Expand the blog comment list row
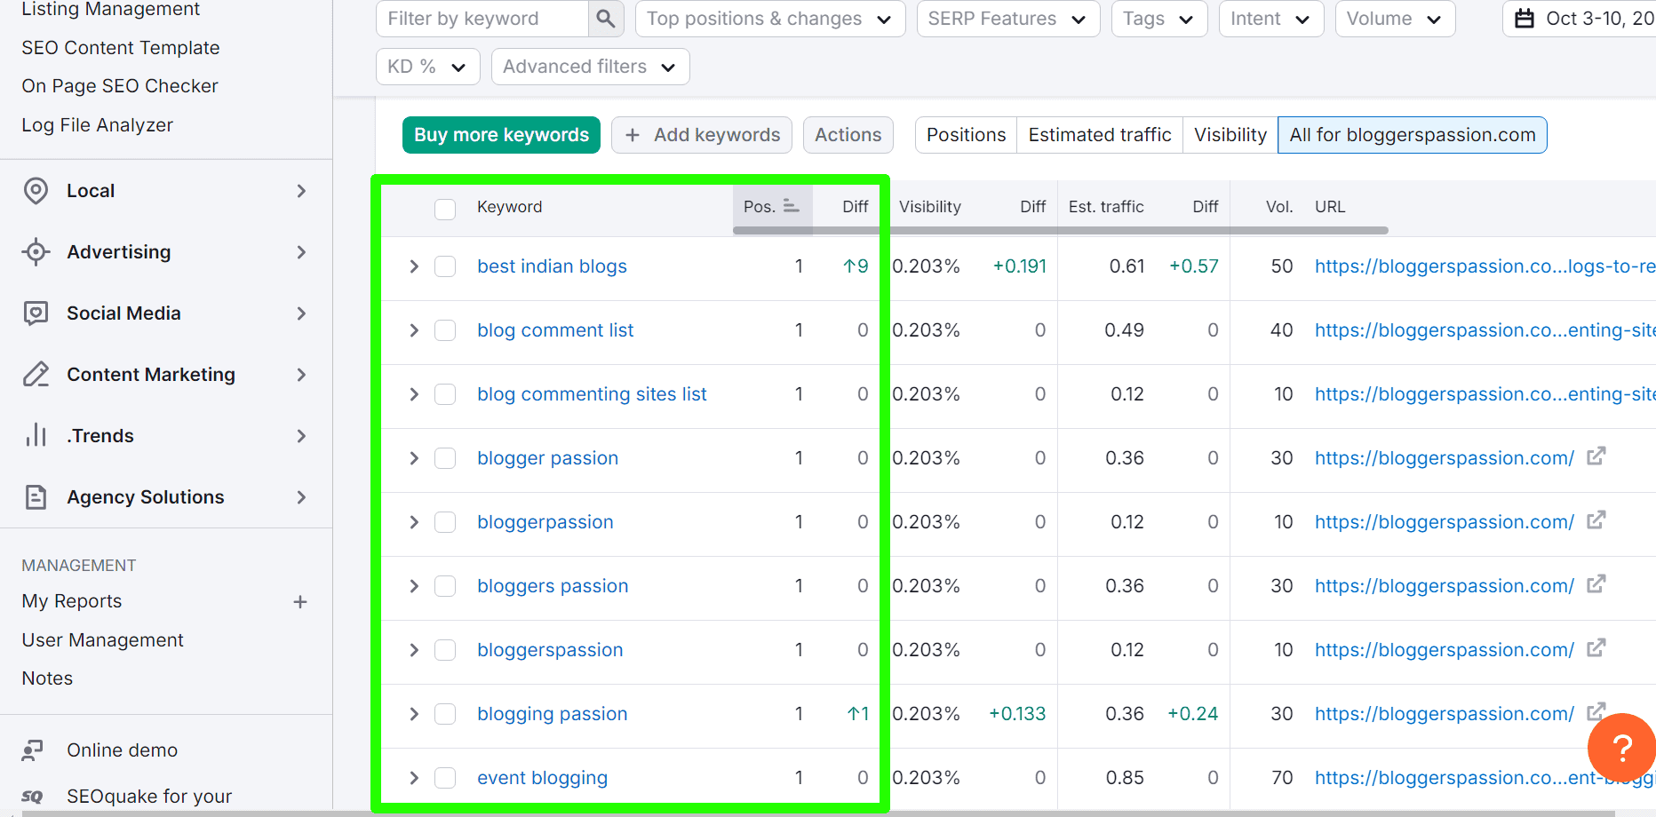 [413, 329]
